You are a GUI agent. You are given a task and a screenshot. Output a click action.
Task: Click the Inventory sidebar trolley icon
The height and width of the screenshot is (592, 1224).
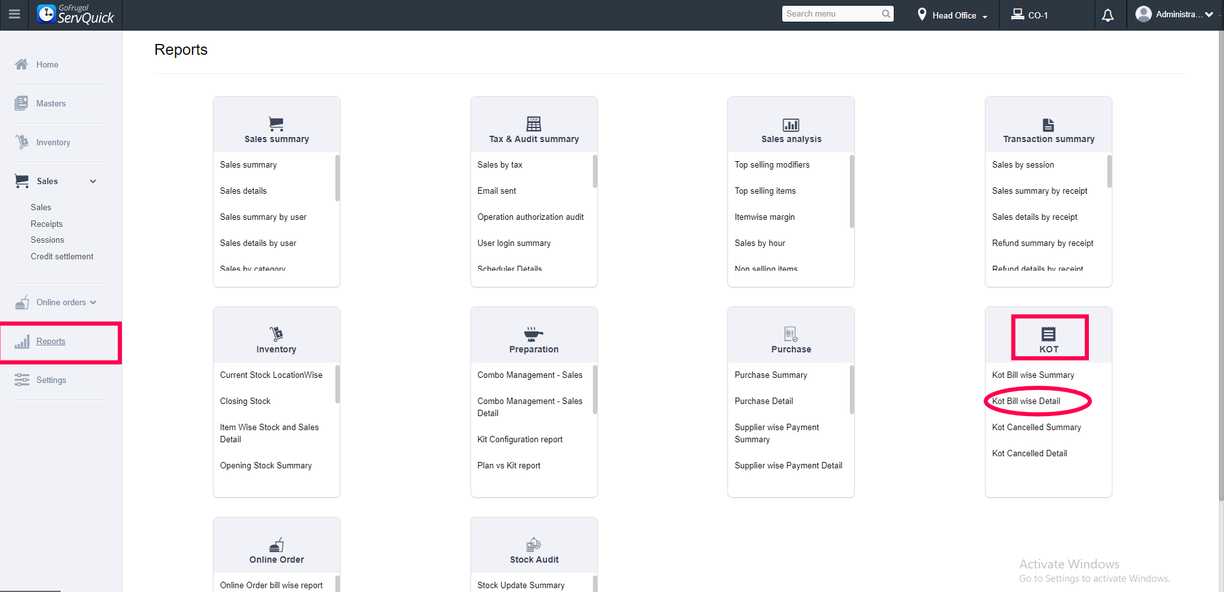click(x=22, y=142)
